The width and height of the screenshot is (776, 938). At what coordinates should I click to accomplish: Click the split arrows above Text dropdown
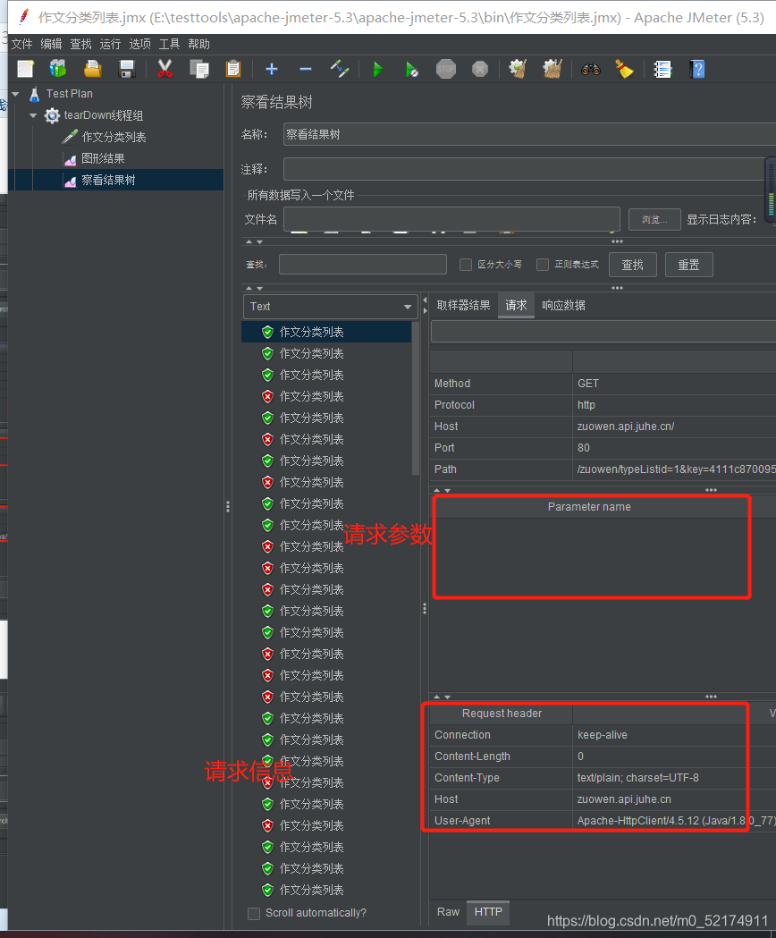(x=254, y=288)
